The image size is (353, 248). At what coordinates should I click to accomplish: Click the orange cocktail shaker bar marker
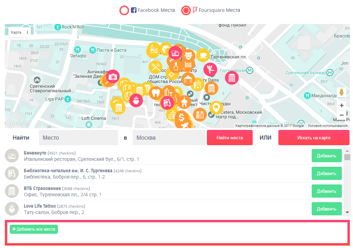[168, 92]
